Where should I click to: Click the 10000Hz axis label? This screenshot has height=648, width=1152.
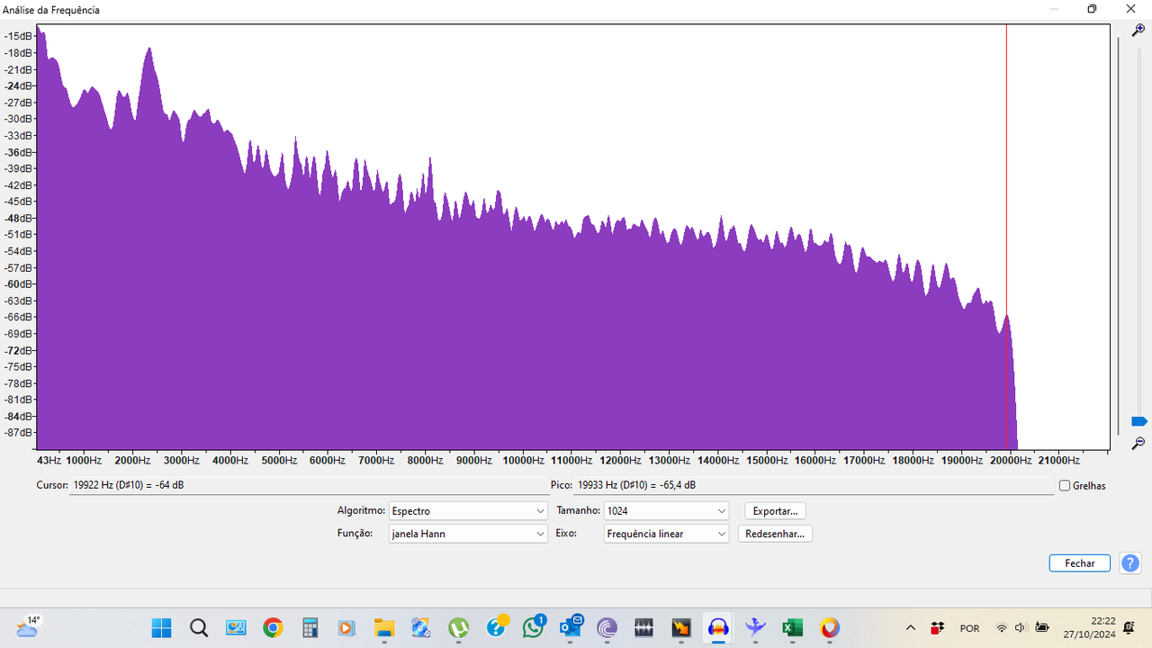(523, 460)
